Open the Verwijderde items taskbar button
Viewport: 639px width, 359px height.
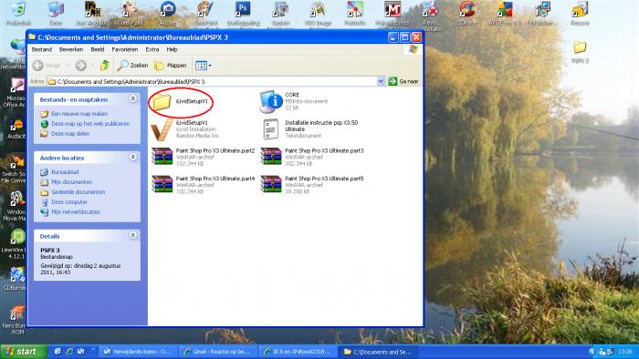tap(138, 352)
